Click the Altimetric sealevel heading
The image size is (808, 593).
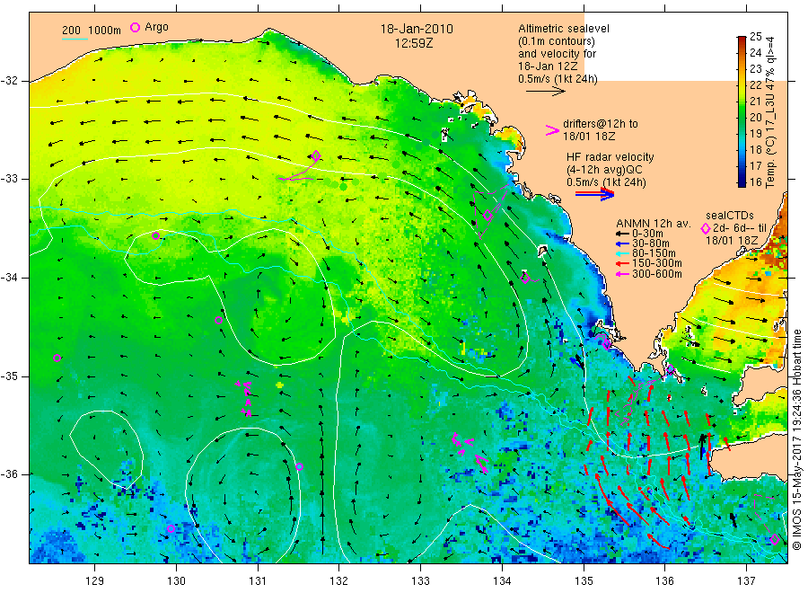564,29
